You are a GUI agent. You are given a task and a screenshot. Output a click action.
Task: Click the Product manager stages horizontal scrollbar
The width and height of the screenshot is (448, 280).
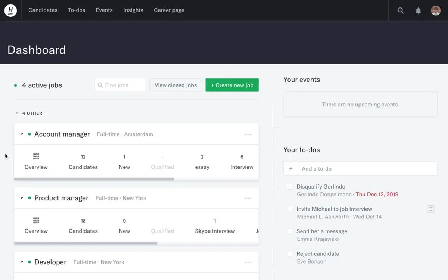86,243
